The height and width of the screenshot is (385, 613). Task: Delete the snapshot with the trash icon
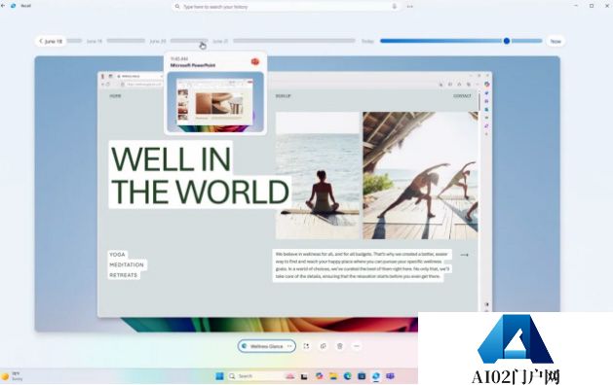[x=340, y=346]
